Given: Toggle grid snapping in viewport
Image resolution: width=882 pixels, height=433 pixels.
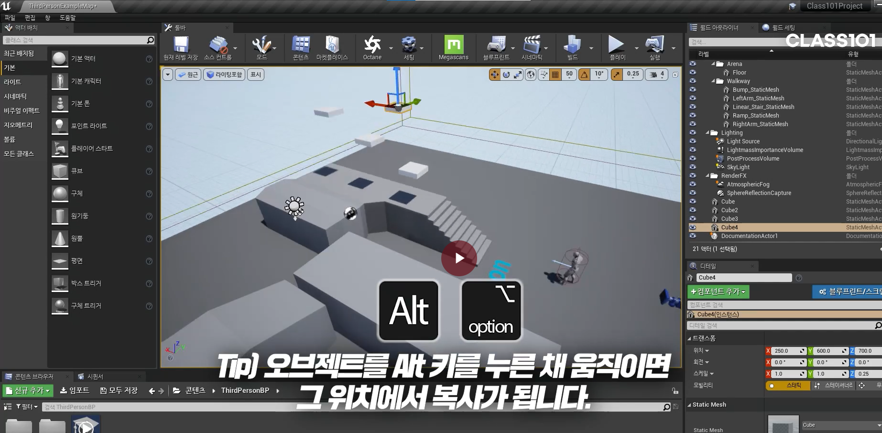Looking at the screenshot, I should 555,75.
